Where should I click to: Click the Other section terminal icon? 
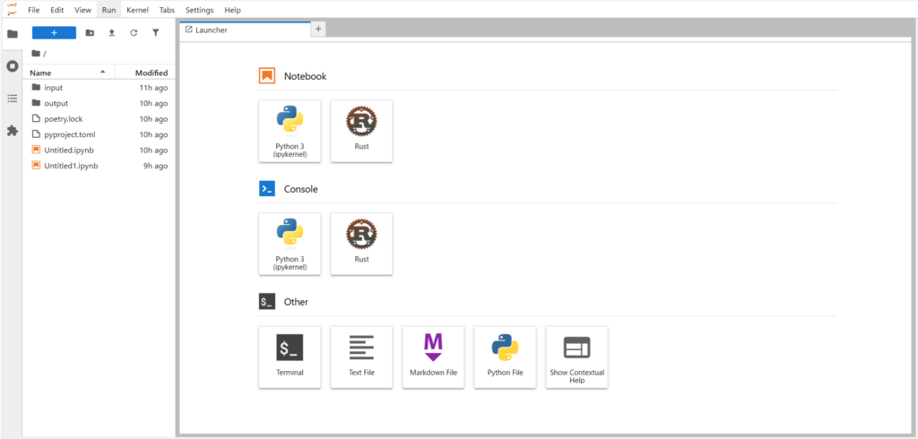(267, 302)
